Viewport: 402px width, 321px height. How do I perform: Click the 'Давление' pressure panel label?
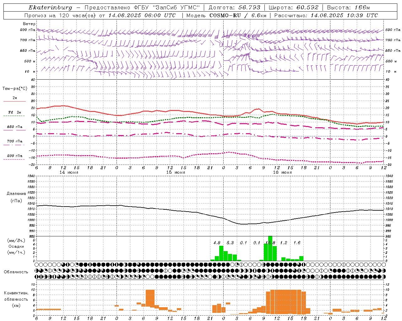16,194
